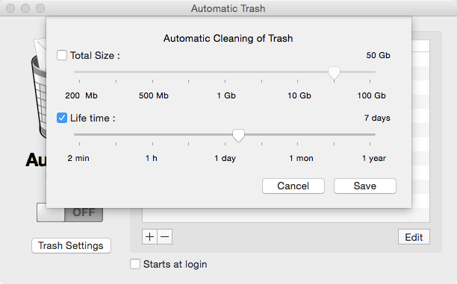Image resolution: width=457 pixels, height=284 pixels.
Task: Click the 7 days value readout
Action: 377,118
